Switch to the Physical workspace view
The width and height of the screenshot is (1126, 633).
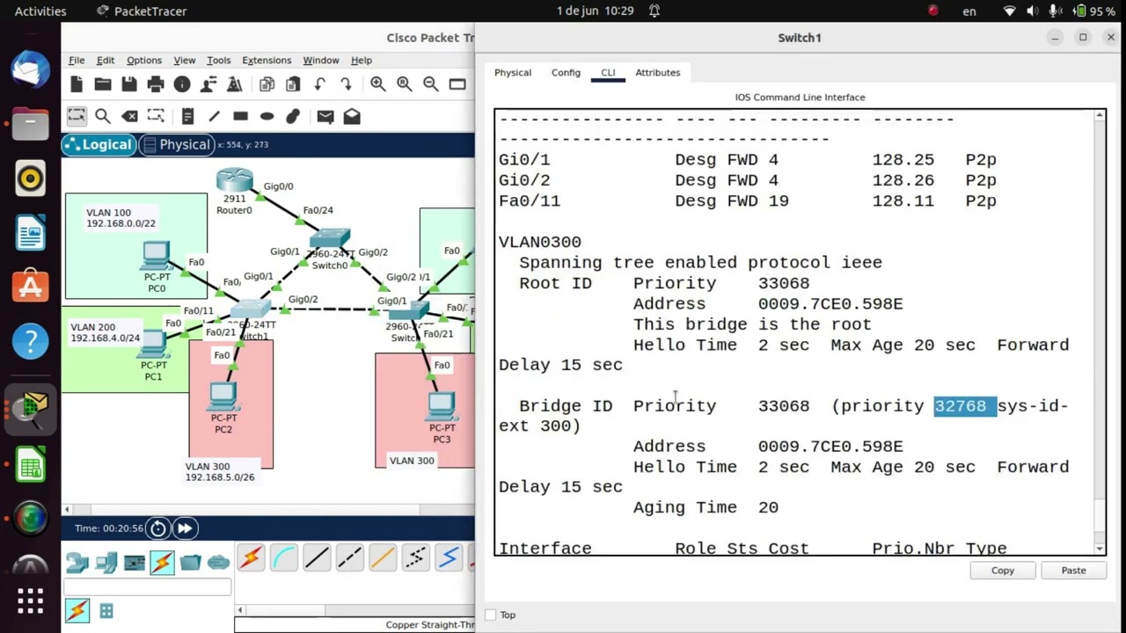(x=176, y=145)
